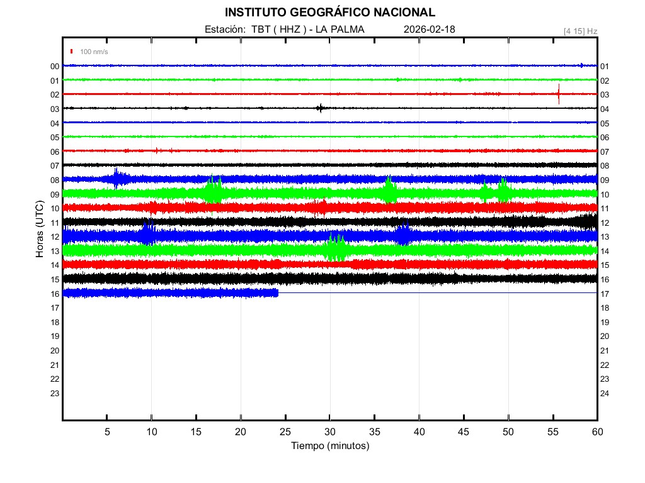Image resolution: width=645 pixels, height=483 pixels.
Task: Click the blue burst near minute 38 on trace 12
Action: 403,235
